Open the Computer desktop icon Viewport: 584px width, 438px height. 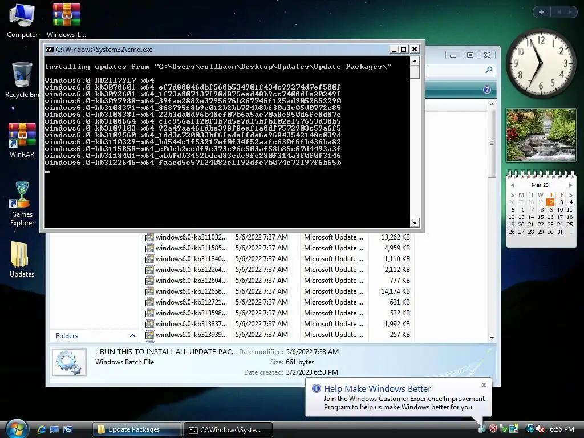[x=22, y=21]
